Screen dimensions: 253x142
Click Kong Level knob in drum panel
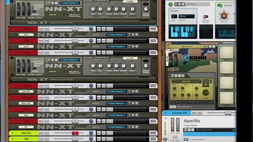coord(206,92)
